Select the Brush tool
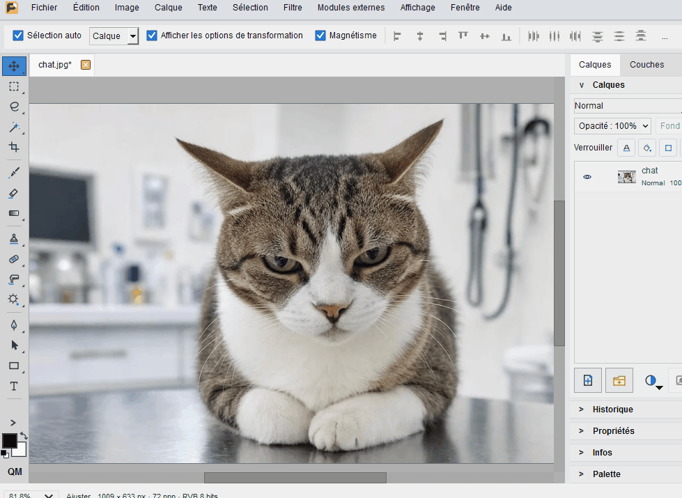The width and height of the screenshot is (682, 498). [x=14, y=173]
